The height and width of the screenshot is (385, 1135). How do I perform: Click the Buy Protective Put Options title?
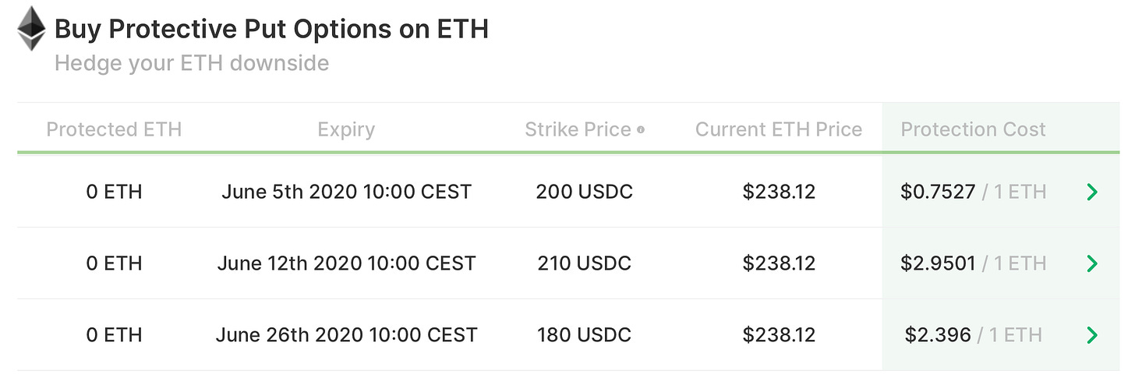pos(271,29)
